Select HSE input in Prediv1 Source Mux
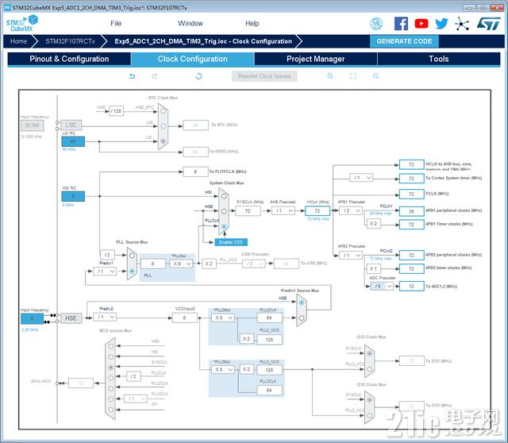 302,302
